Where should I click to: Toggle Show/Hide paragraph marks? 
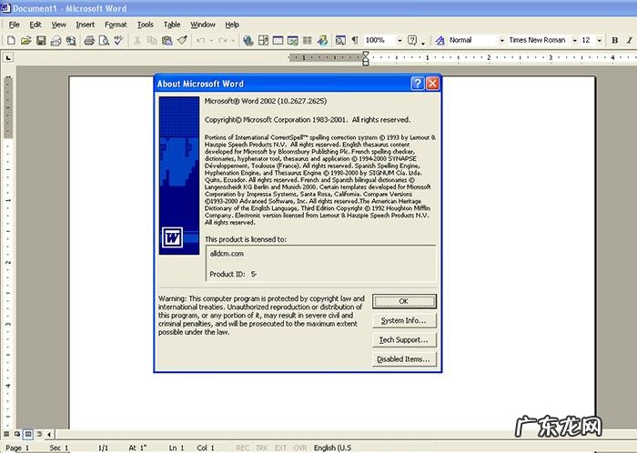[x=355, y=41]
